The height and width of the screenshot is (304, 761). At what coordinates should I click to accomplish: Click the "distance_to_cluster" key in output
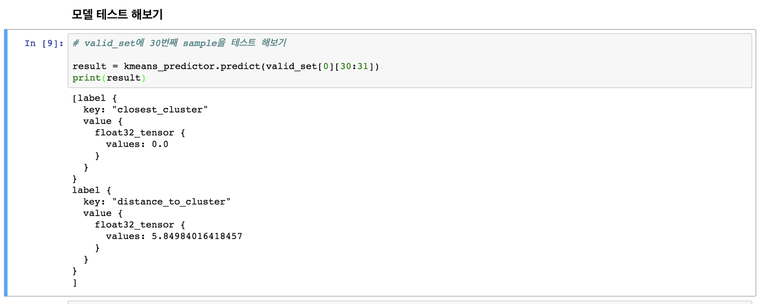pos(171,202)
